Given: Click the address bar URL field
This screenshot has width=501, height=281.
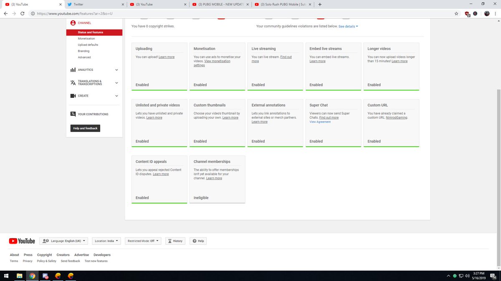Looking at the screenshot, I should [242, 13].
